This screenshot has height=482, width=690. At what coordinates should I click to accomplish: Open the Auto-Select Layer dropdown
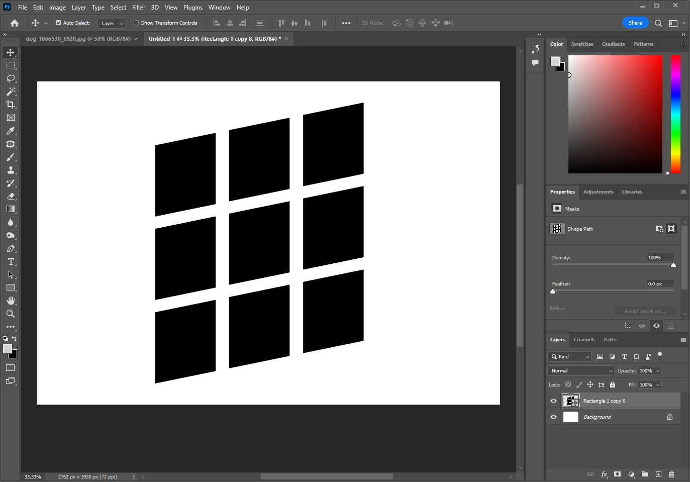112,23
